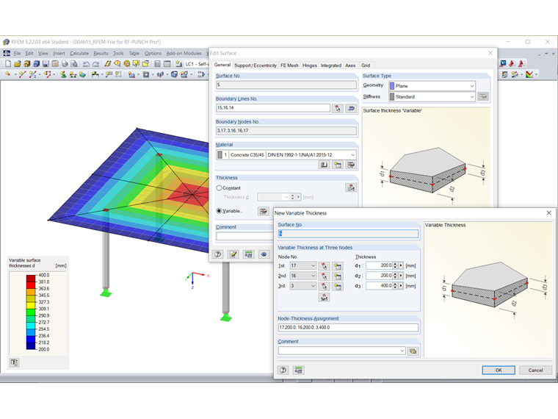The image size is (558, 419).
Task: Open the 1st node number dropdown
Action: (x=313, y=266)
